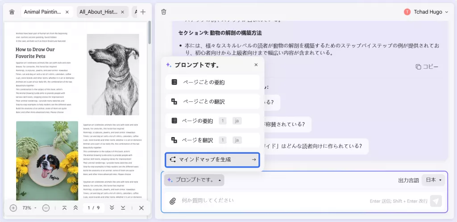
Task: Open the Tchad Hugo account menu
Action: click(x=427, y=12)
